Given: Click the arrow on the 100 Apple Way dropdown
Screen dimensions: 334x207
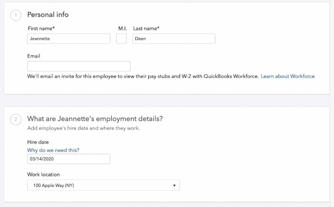Looking at the screenshot, I should 174,185.
